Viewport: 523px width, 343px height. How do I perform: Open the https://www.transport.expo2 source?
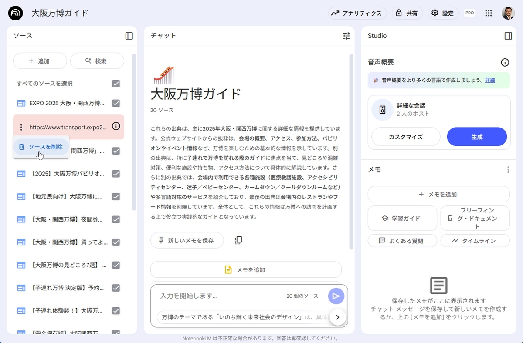(68, 127)
